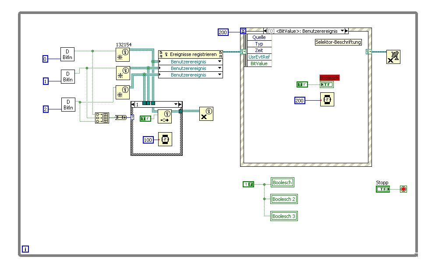This screenshot has height=274, width=428.
Task: Click the 132154 label text
Action: point(124,45)
